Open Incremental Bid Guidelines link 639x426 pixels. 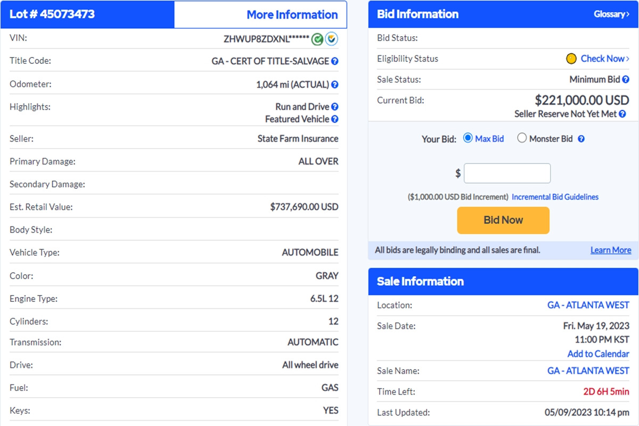coord(555,197)
